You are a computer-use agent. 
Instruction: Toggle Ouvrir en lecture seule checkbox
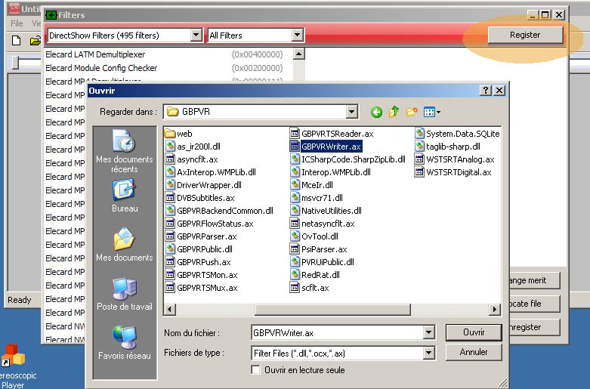(x=255, y=370)
